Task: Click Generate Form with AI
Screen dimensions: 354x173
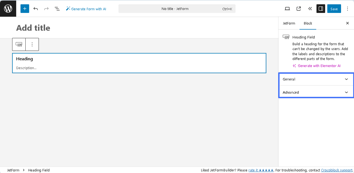Action: pos(86,9)
